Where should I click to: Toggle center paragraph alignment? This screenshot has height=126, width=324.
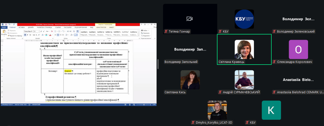(x=58, y=35)
